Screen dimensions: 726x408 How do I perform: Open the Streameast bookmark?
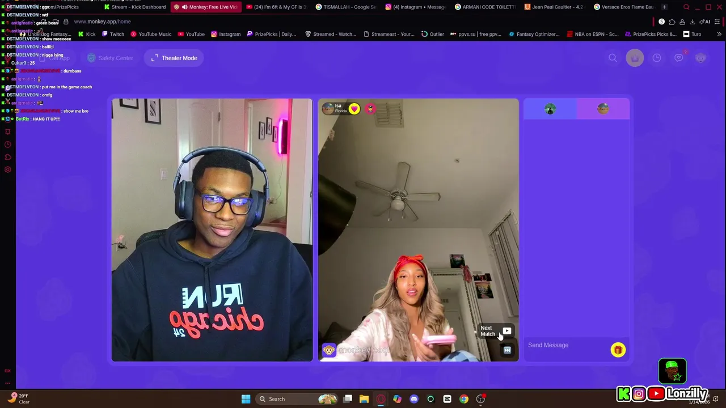(388, 34)
